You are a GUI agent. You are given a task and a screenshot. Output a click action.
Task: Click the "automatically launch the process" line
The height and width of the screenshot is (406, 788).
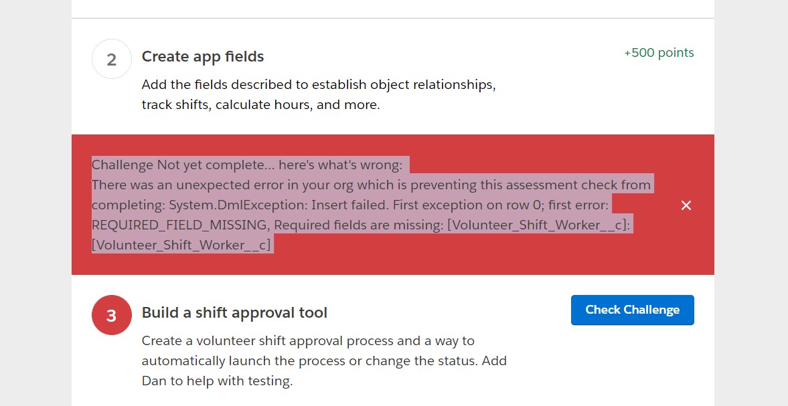point(324,361)
